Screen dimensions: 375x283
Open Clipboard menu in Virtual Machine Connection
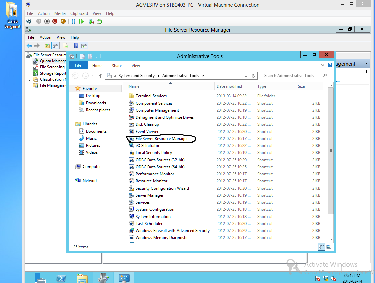[79, 13]
